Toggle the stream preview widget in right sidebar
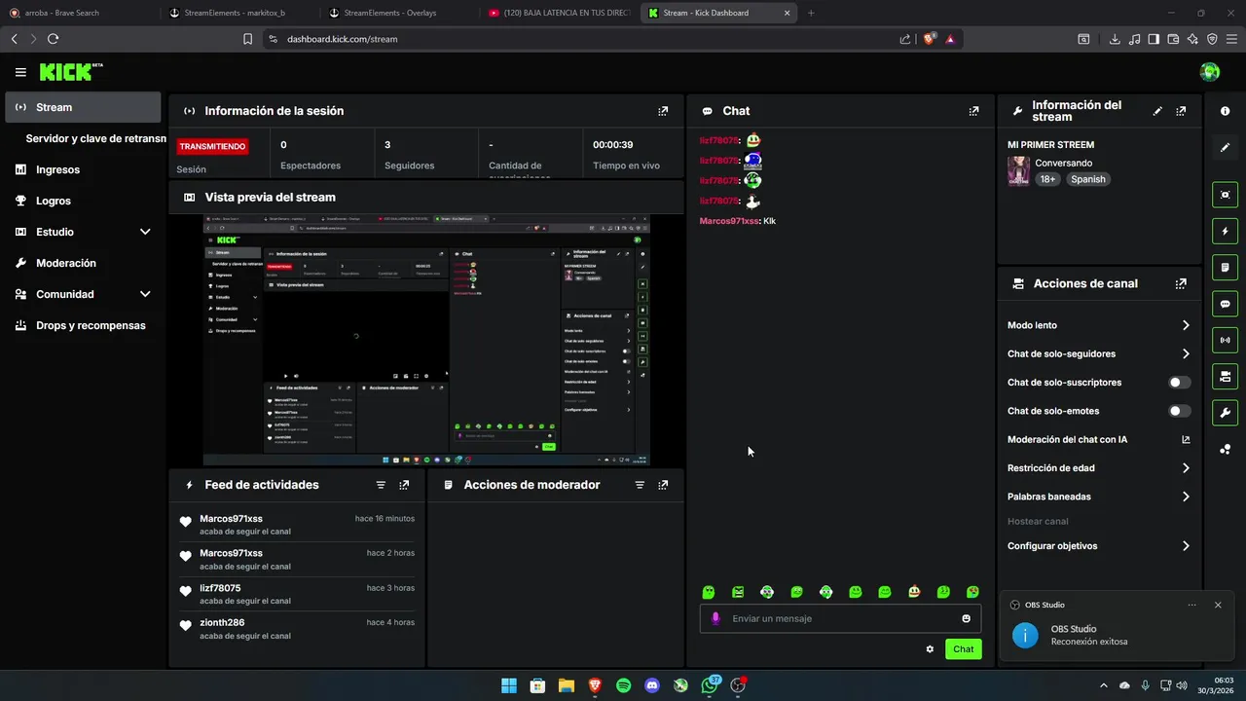 tap(1225, 195)
